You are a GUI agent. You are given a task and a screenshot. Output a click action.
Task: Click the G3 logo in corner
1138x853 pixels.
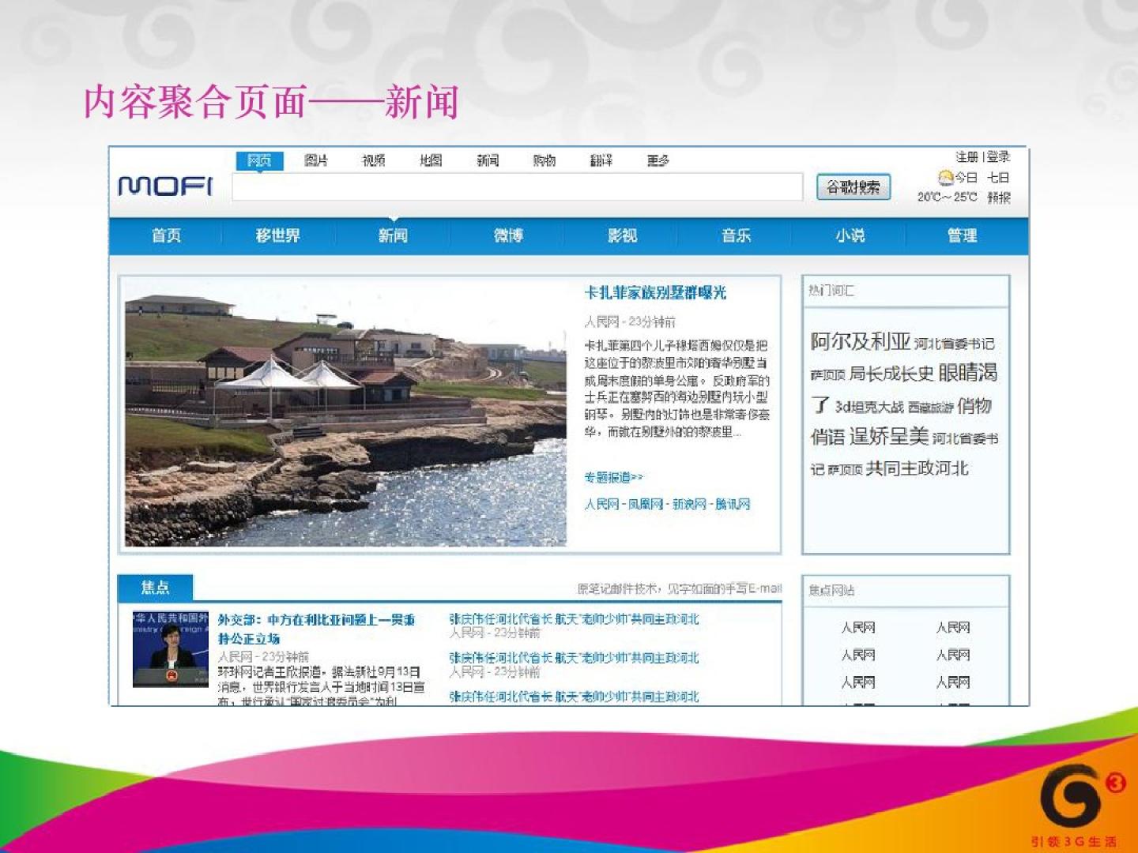click(x=1078, y=798)
